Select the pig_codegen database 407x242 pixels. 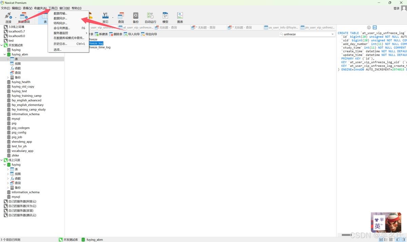click(20, 128)
